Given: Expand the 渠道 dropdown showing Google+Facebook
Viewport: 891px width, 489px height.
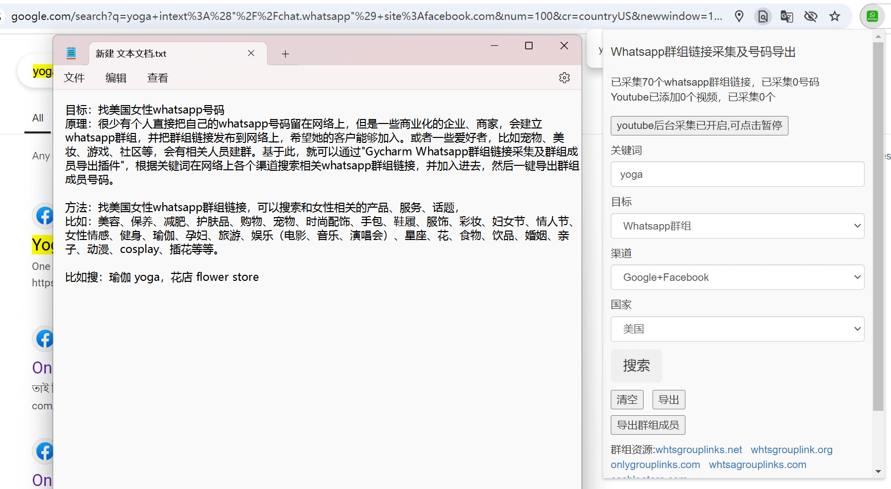Looking at the screenshot, I should click(737, 277).
